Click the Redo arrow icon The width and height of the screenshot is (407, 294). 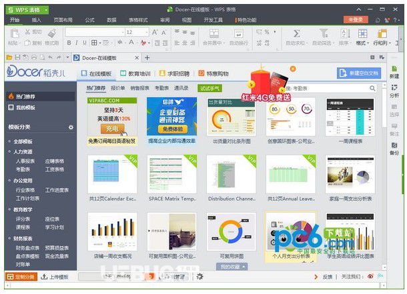point(59,57)
